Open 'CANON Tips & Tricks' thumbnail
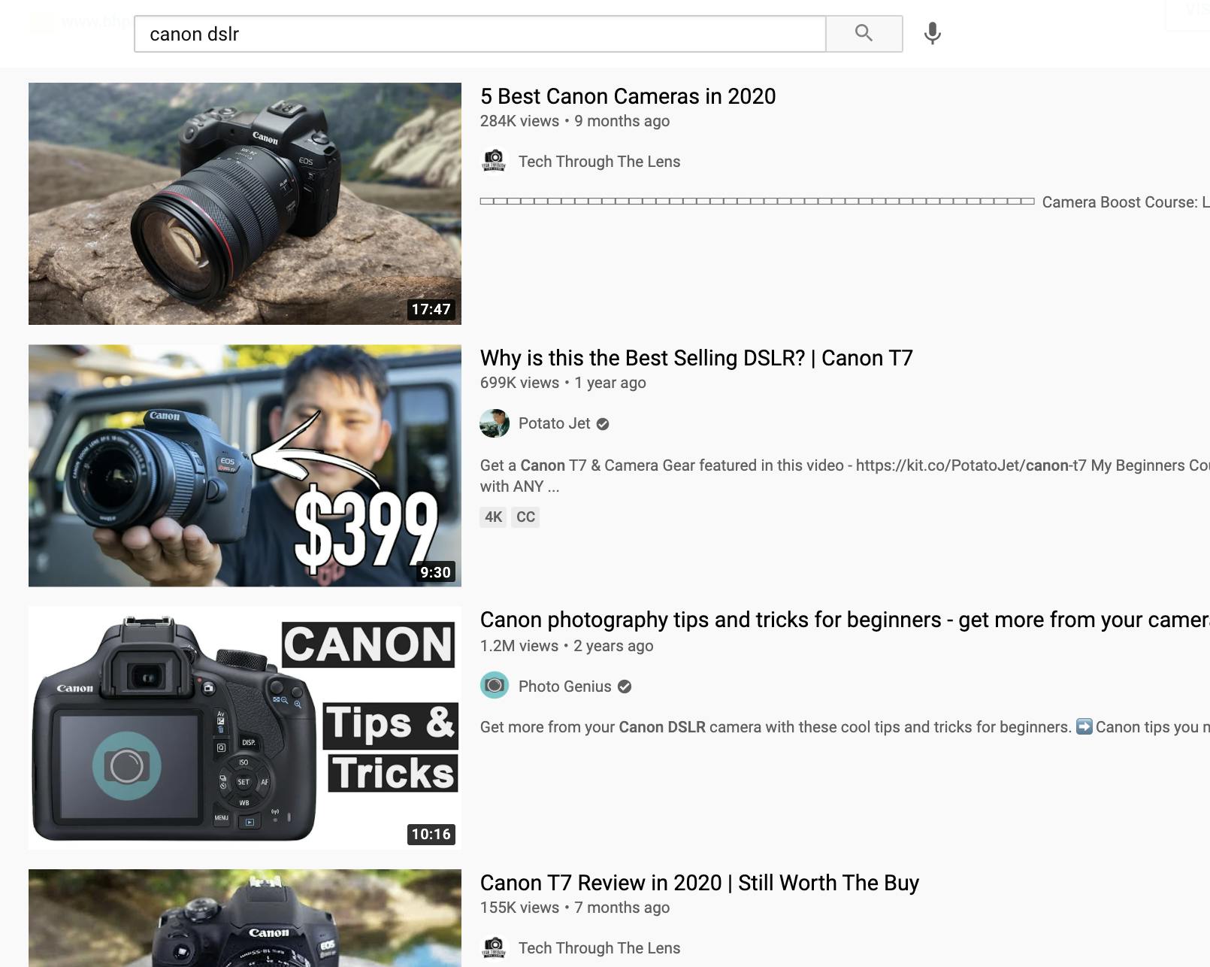The image size is (1210, 967). 245,728
